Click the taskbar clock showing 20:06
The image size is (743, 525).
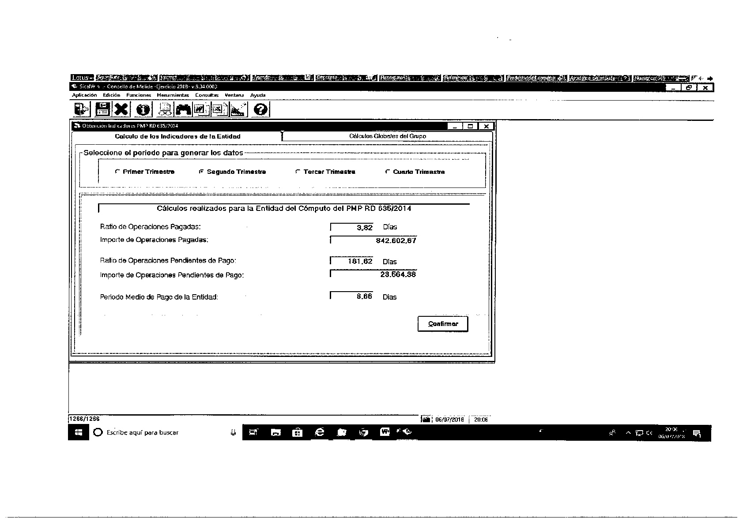[671, 433]
